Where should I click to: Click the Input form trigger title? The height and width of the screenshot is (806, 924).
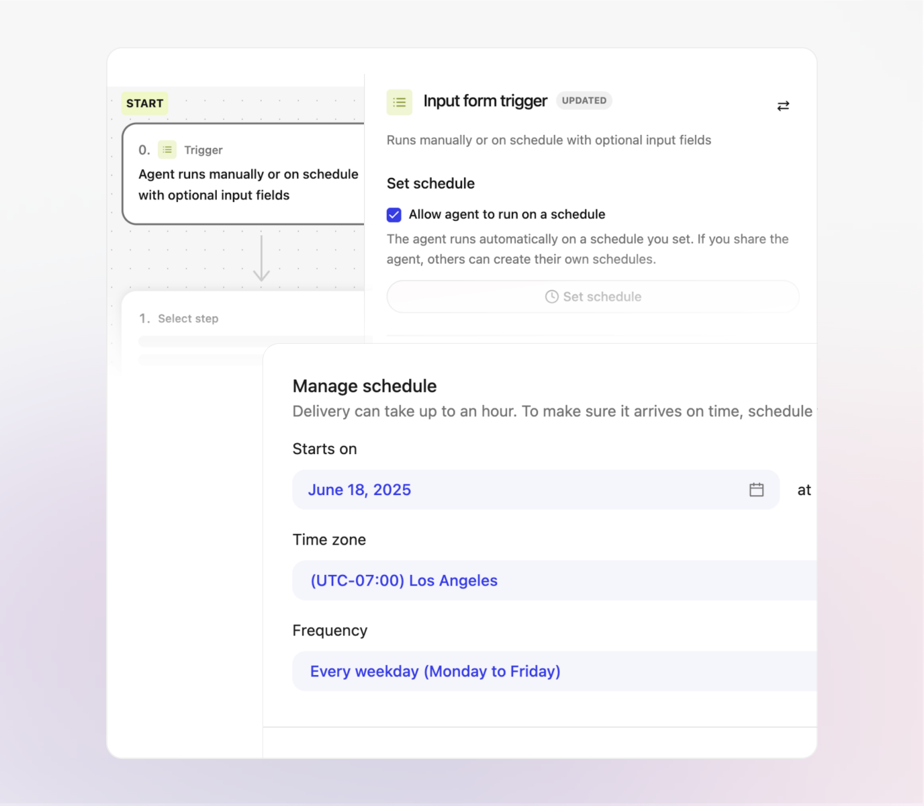point(486,101)
